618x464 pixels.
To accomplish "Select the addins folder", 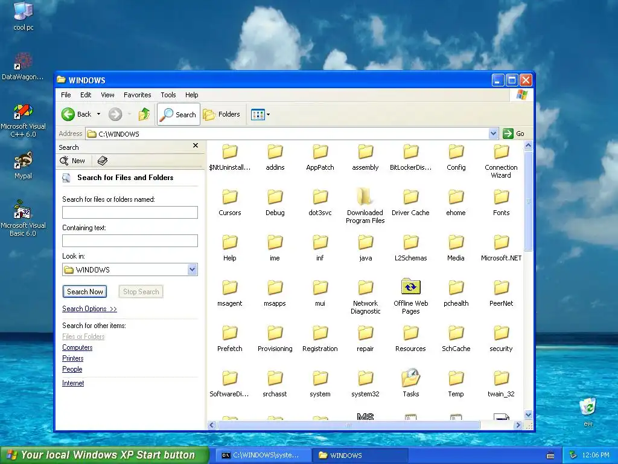I will tap(275, 158).
